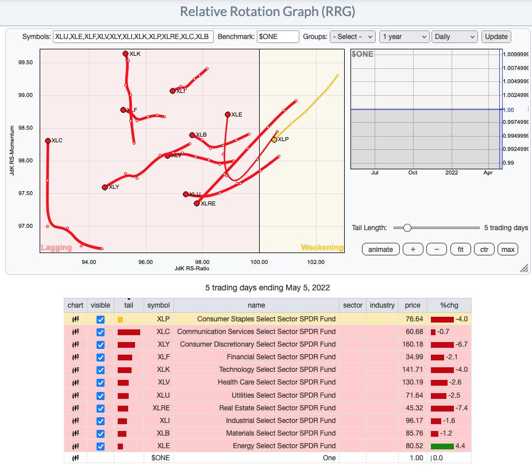Click XLRE price value 45.32

(x=414, y=408)
